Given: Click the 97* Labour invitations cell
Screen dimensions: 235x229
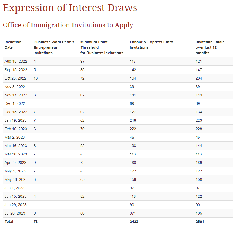Looking at the screenshot, I should (x=133, y=213).
